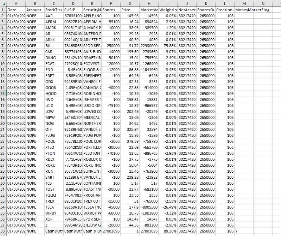
Task: Select the DKNG ticker cell
Action: tap(54, 58)
